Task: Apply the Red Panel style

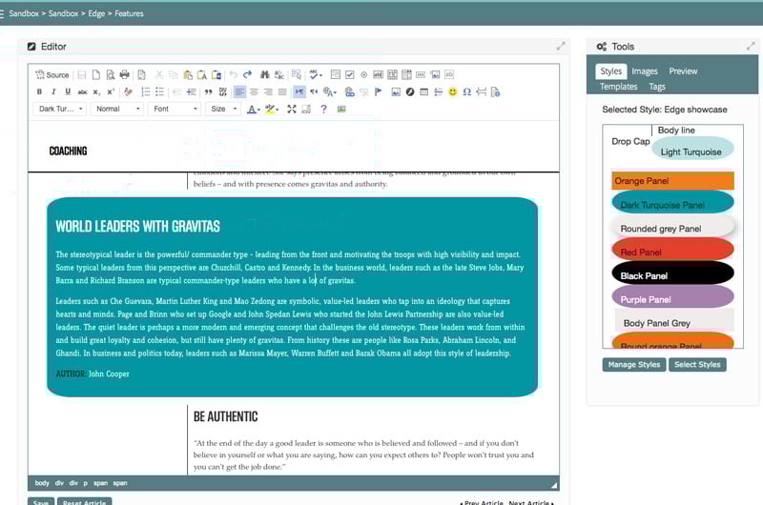Action: click(672, 251)
